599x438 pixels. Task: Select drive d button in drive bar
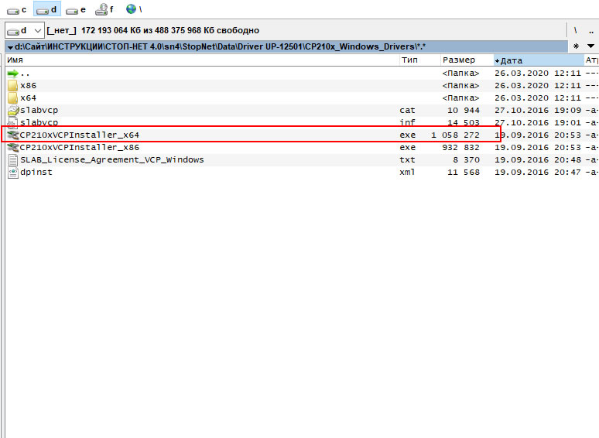[47, 9]
